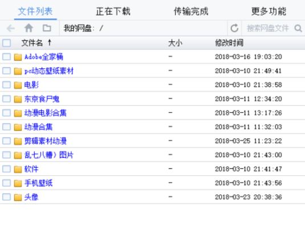Click the 手机壁纸 folder icon
Viewport: 305px width, 227px height.
(18, 183)
